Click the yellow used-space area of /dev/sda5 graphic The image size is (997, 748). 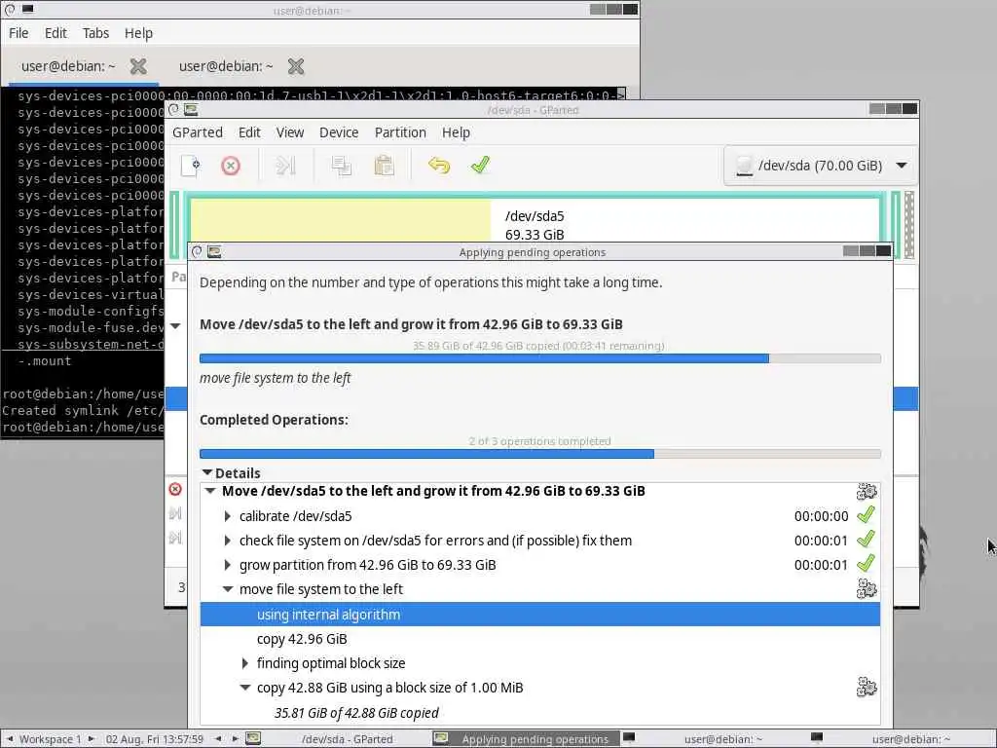(x=340, y=220)
